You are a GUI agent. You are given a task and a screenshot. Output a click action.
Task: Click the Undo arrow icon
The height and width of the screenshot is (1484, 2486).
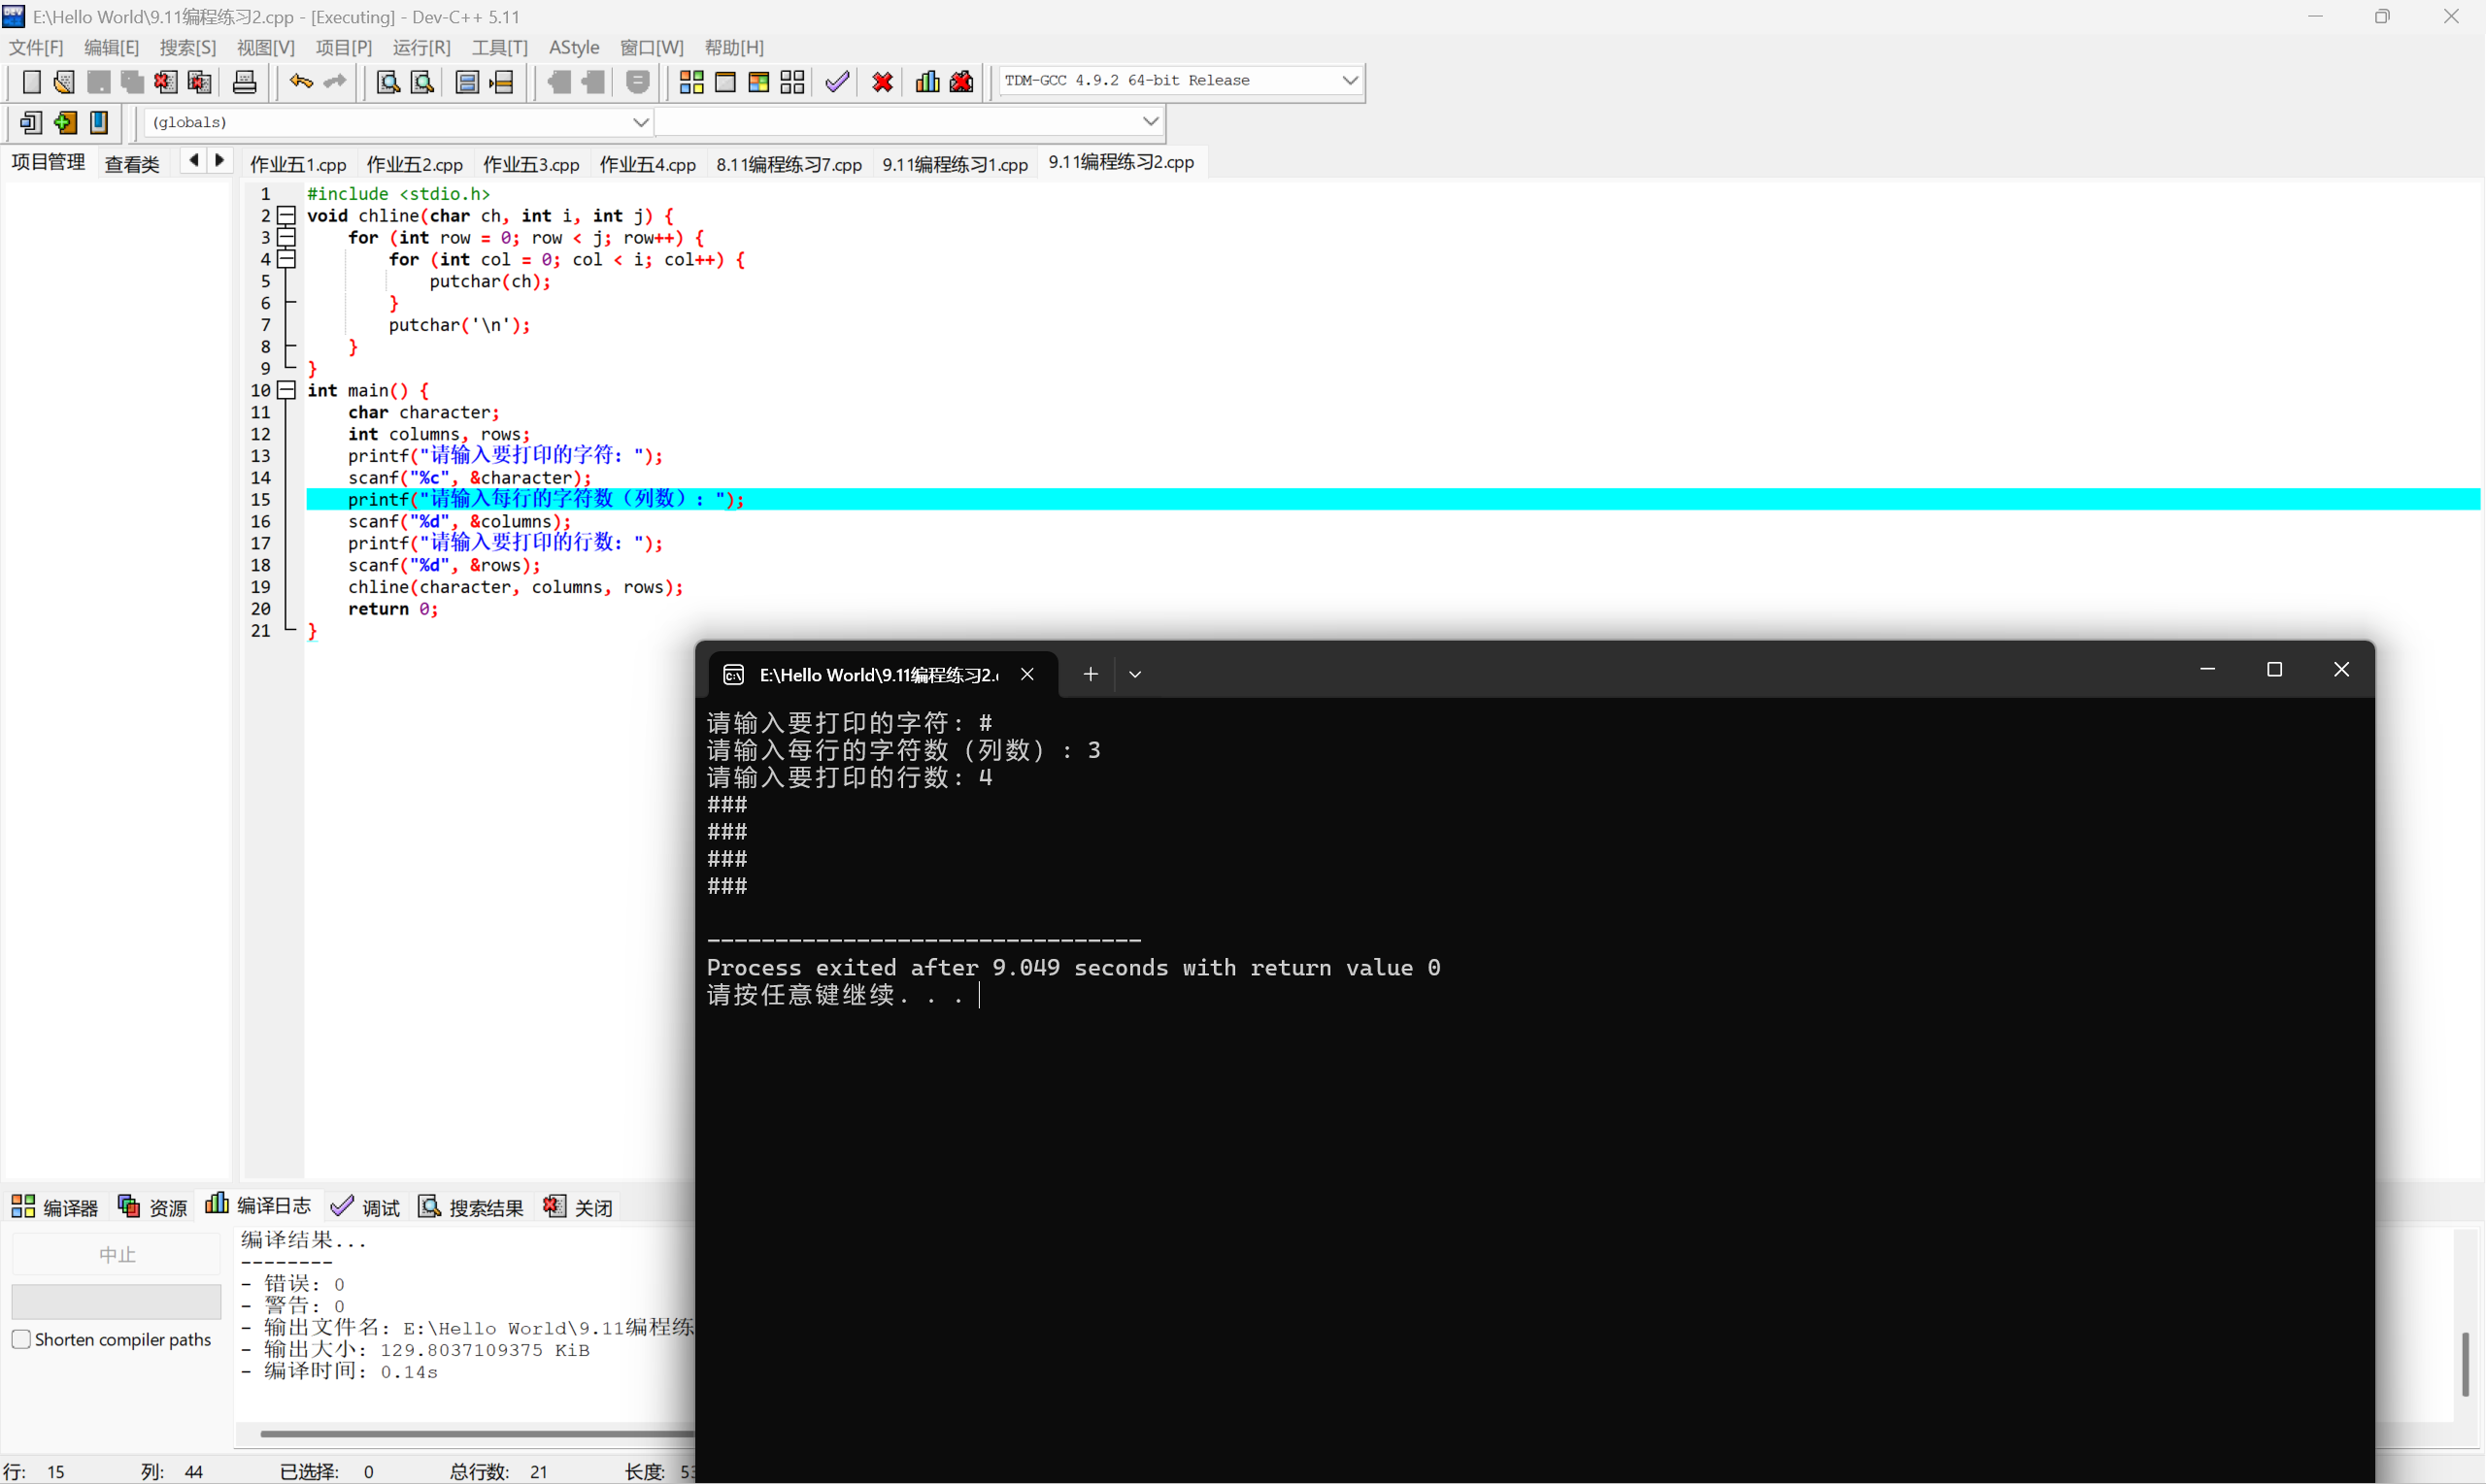point(300,82)
